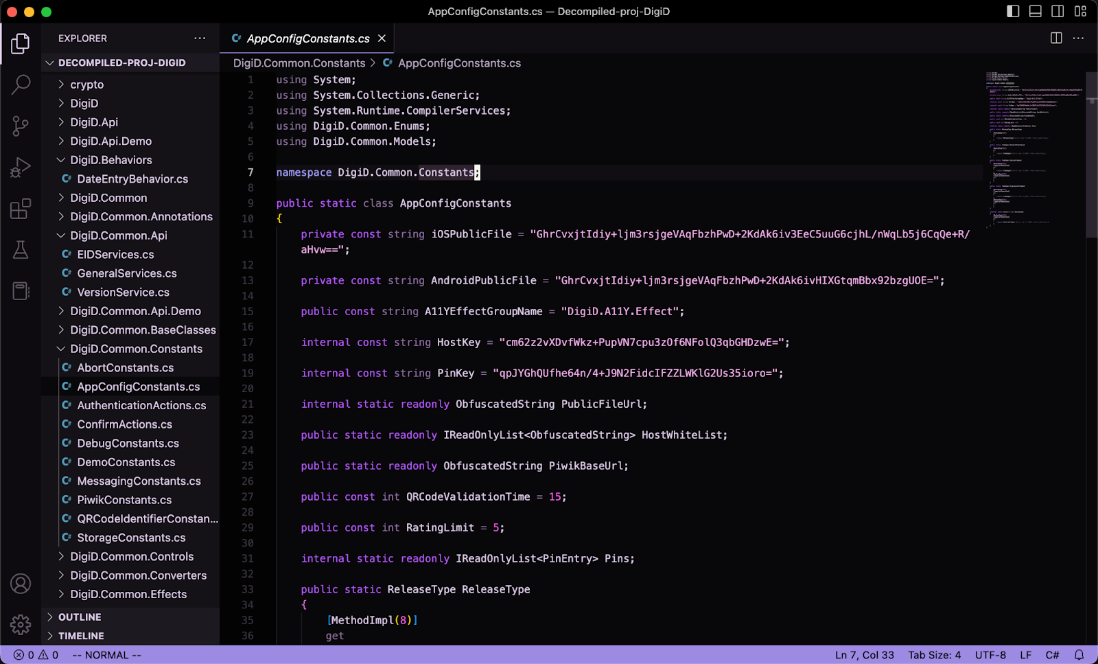Open the Manage settings gear
This screenshot has height=664, width=1098.
[x=21, y=624]
